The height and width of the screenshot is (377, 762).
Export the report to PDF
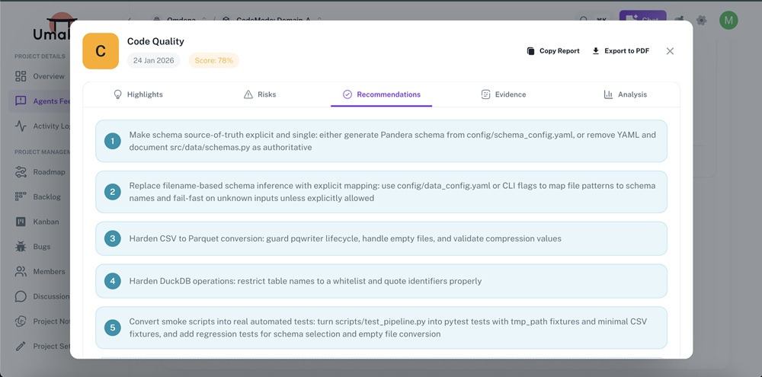click(620, 51)
